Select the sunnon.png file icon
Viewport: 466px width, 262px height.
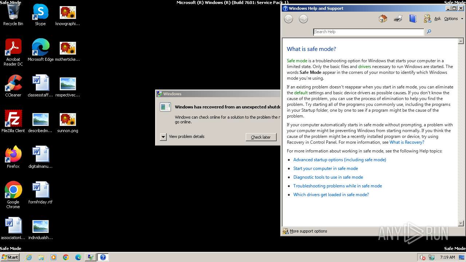coord(67,122)
